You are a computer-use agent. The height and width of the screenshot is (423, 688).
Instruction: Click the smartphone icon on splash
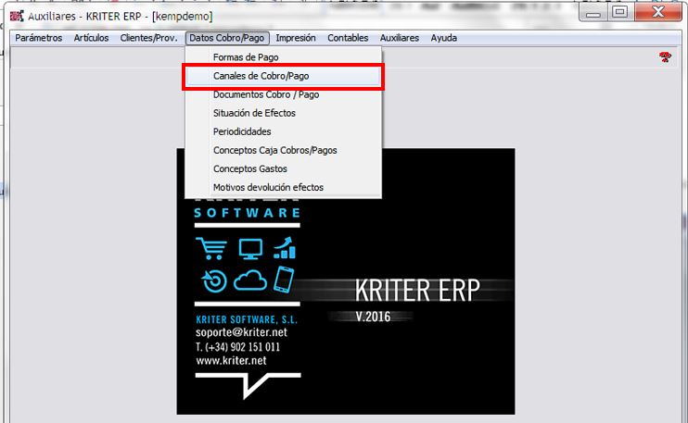pyautogui.click(x=284, y=280)
